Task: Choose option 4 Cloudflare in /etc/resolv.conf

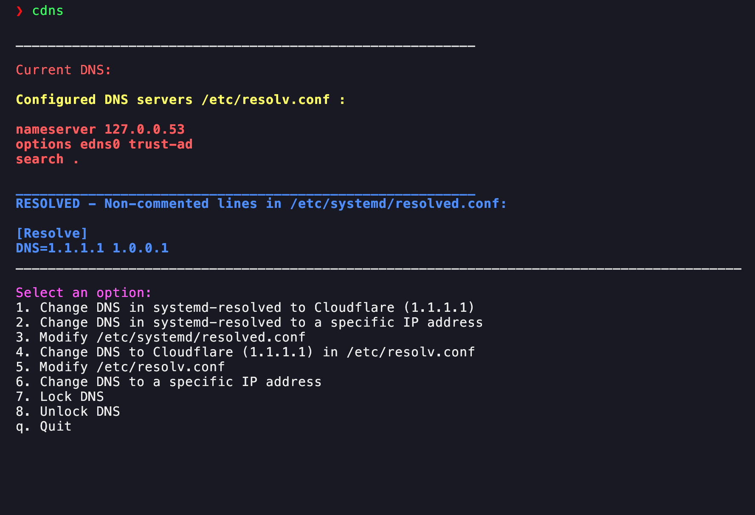Action: [245, 352]
